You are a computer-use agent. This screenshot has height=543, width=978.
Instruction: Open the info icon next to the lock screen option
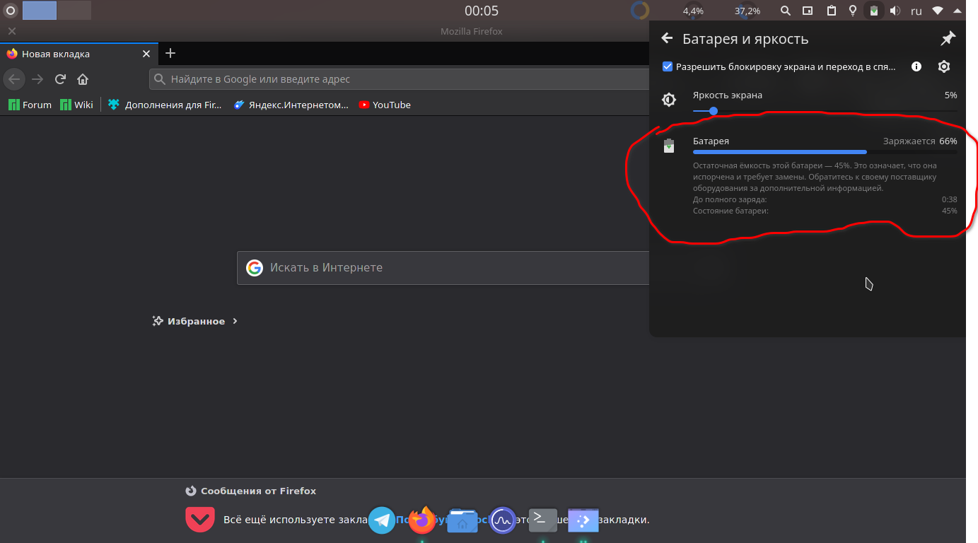coord(916,66)
